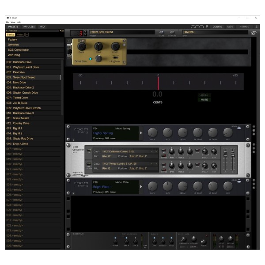
Task: Increase preset number with up arrow
Action: pyautogui.click(x=85, y=32)
